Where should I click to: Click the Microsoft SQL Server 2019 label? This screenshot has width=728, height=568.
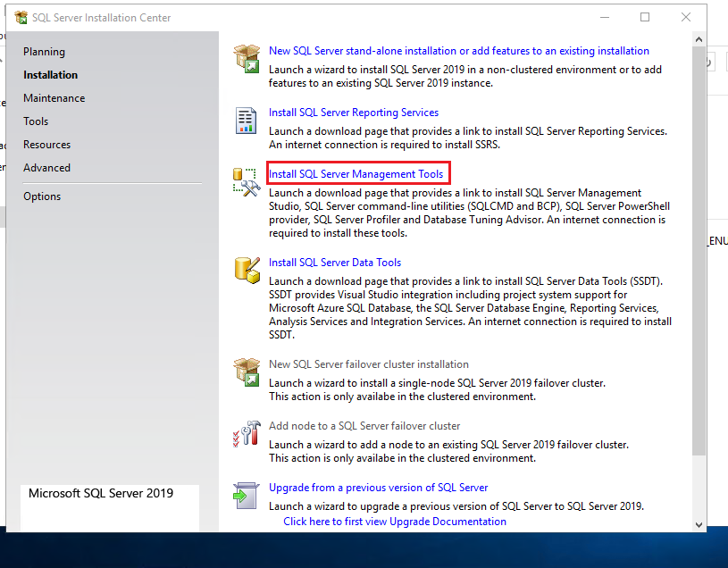(101, 493)
